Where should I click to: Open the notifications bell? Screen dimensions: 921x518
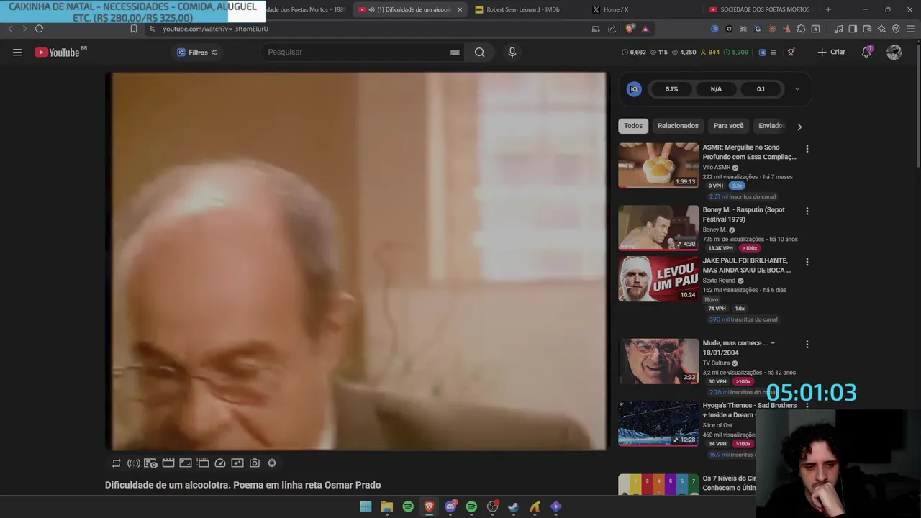866,52
